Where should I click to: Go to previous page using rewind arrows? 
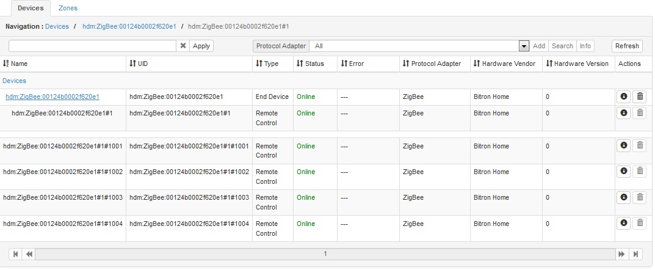coord(29,254)
